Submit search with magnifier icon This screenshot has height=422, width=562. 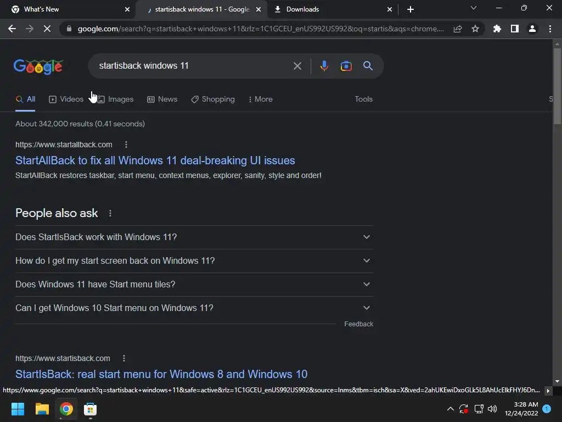[368, 66]
